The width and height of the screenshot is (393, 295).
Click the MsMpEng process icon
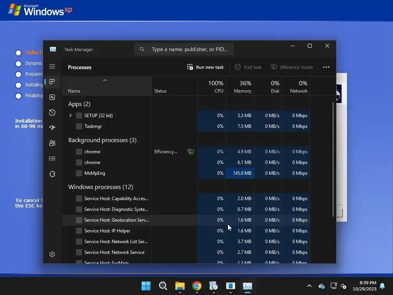click(x=79, y=173)
